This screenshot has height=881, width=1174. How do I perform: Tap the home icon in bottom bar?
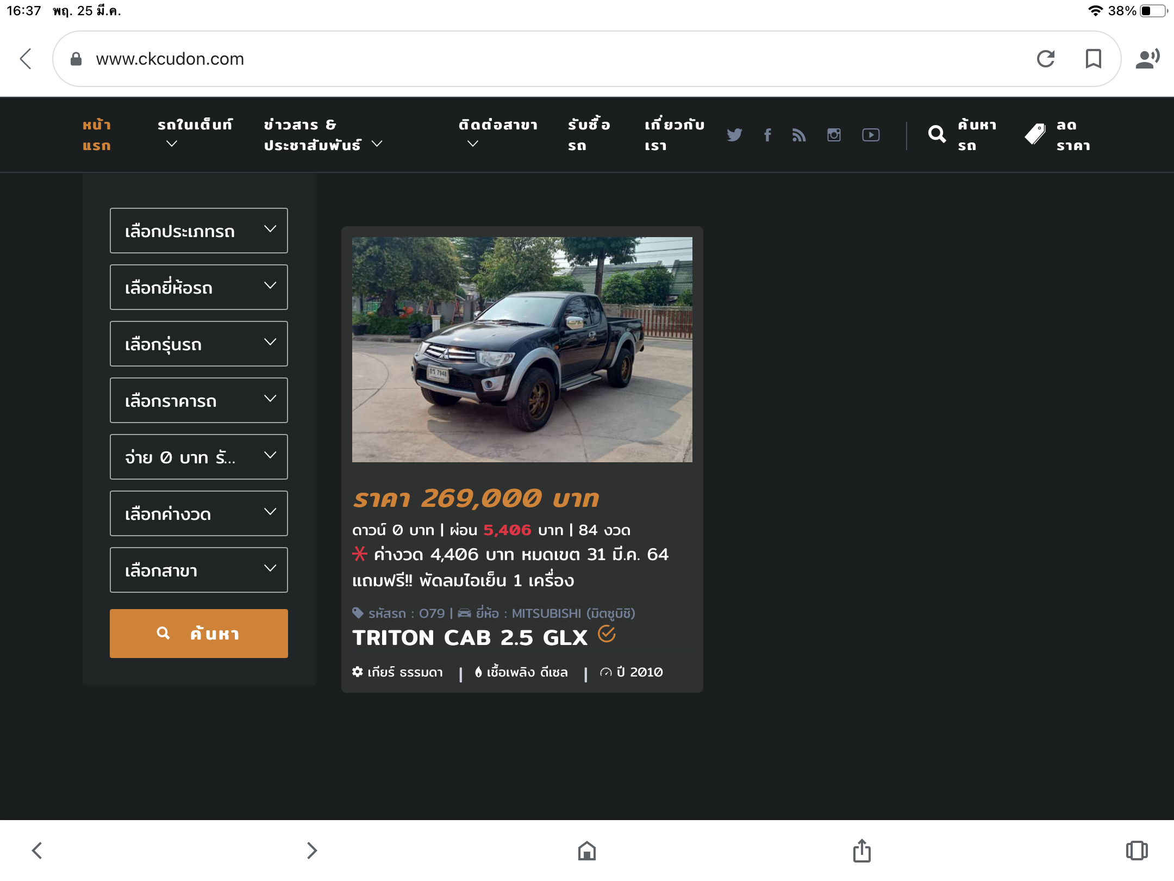pyautogui.click(x=587, y=851)
